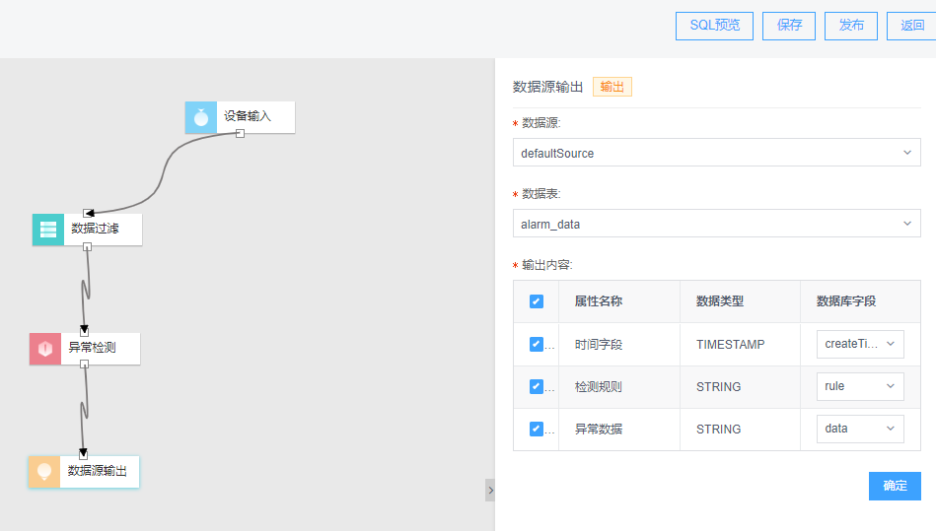Click the output port below 异常检测 node
Image resolution: width=936 pixels, height=531 pixels.
[x=84, y=365]
